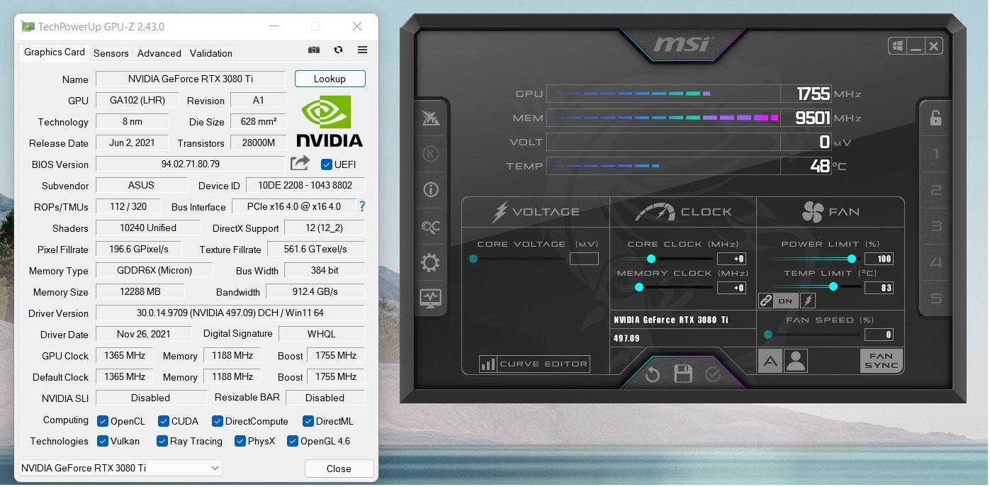Click the Temp Limit 83 value field
The width and height of the screenshot is (990, 487).
(x=879, y=288)
